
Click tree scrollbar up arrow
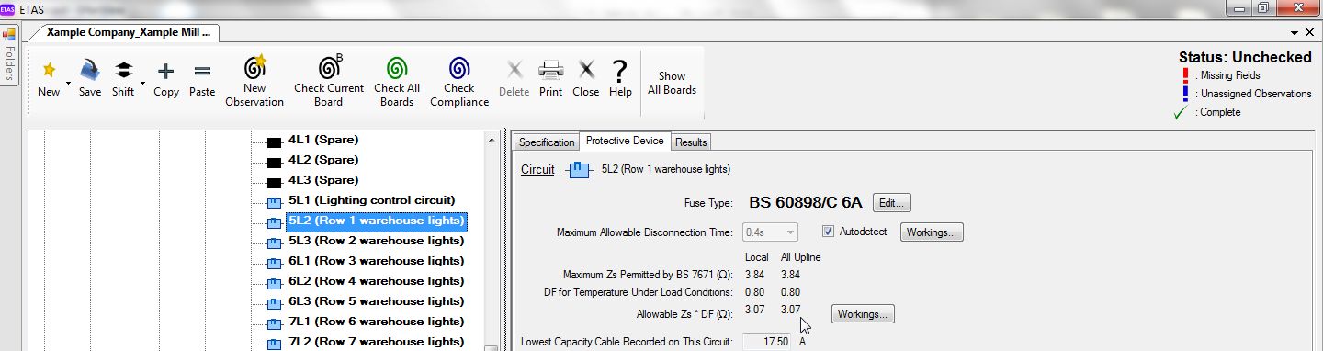(492, 141)
